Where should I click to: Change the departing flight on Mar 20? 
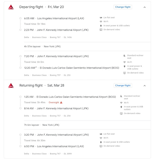click(123, 7)
